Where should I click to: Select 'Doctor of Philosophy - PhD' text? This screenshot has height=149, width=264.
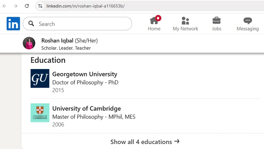point(85,82)
